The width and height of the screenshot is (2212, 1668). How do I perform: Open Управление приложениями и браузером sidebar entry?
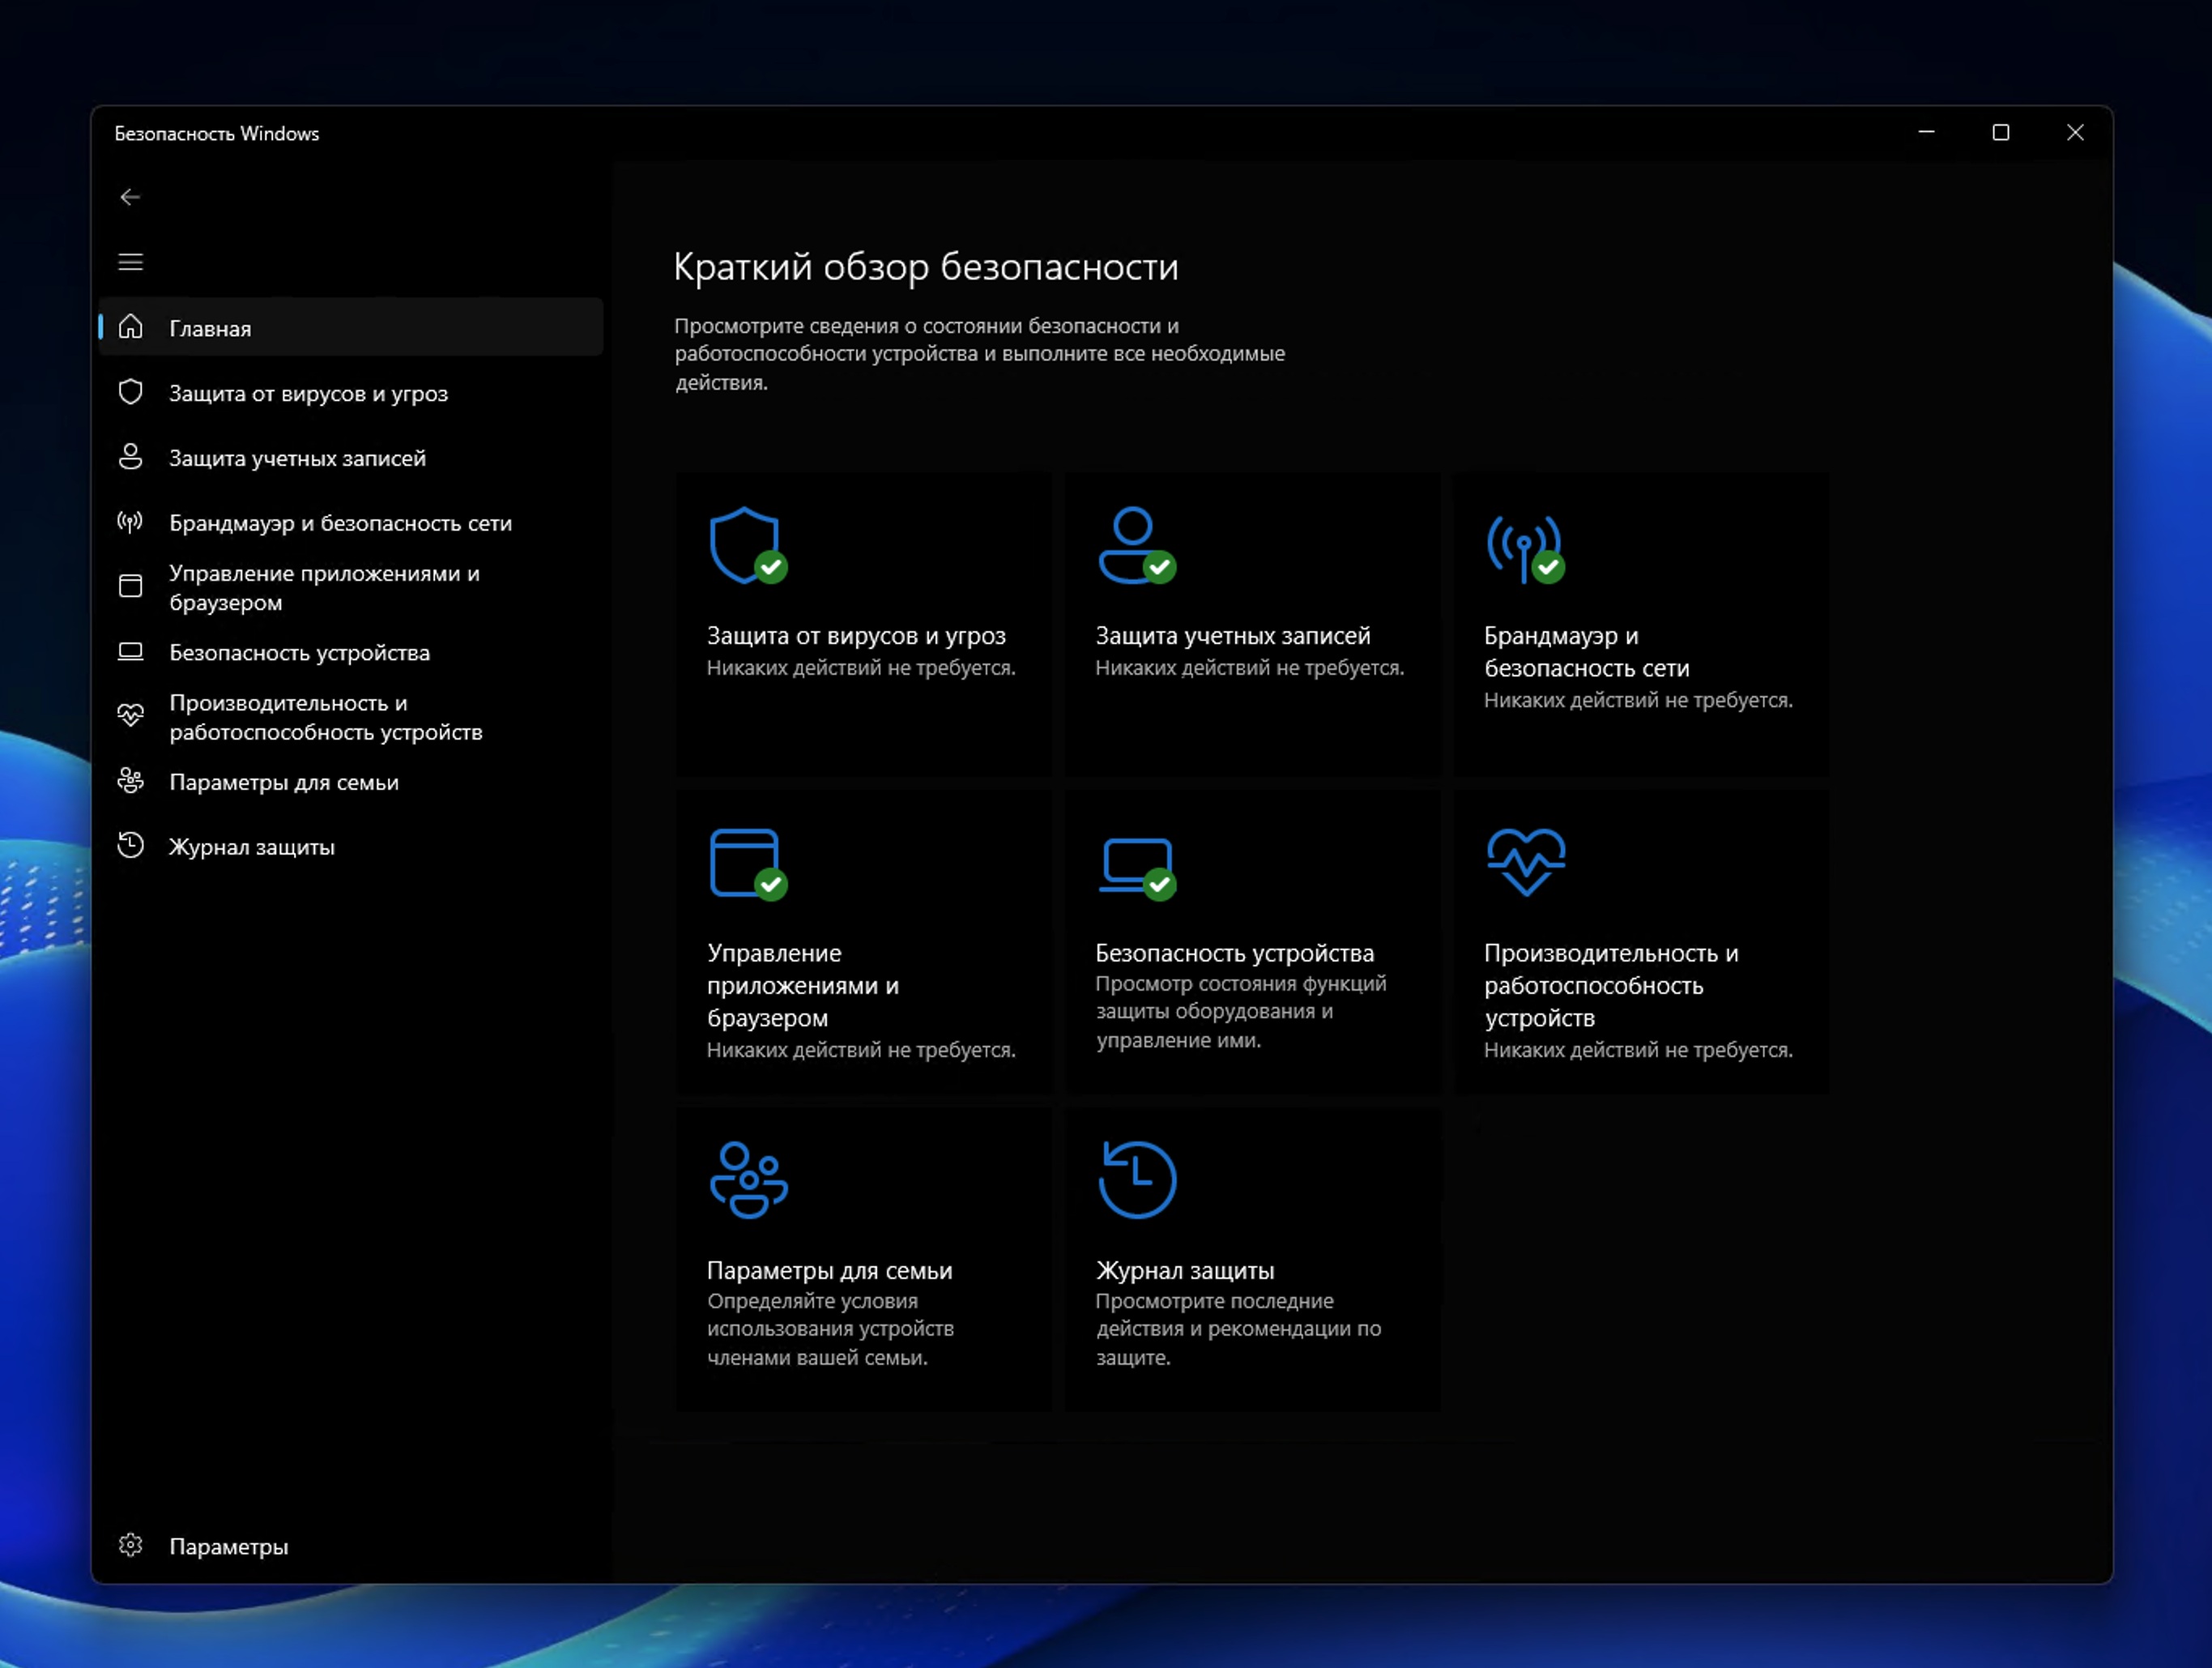point(324,587)
